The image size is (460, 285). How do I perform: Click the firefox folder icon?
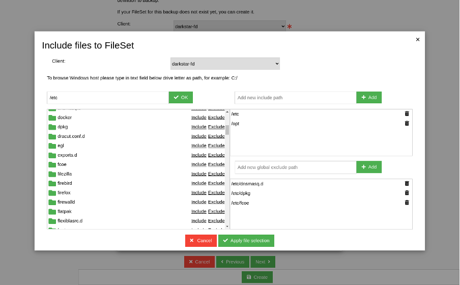click(x=52, y=193)
